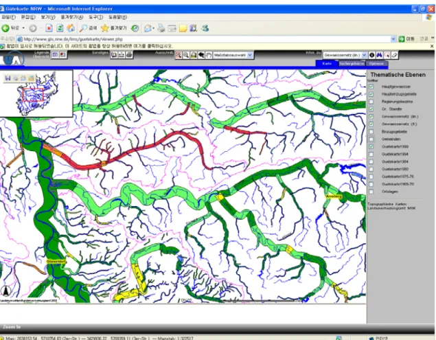The image size is (436, 340).
Task: Open the Legende icon in the map toolbar
Action: (55, 54)
